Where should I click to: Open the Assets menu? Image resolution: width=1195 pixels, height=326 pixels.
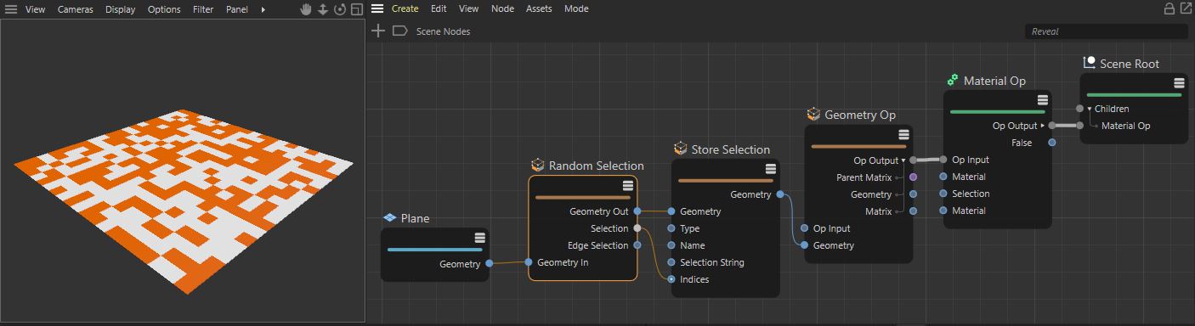(x=539, y=8)
